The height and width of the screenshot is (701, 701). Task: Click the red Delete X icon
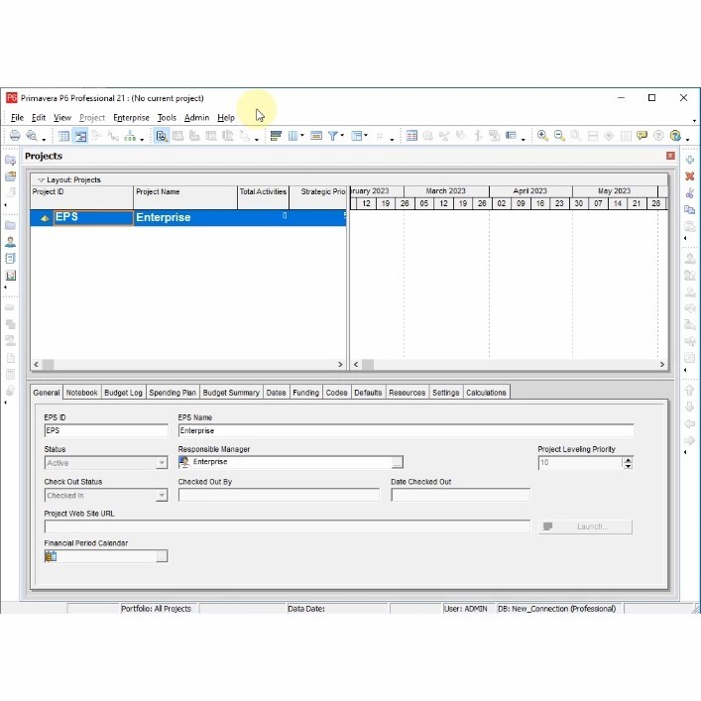[x=690, y=176]
